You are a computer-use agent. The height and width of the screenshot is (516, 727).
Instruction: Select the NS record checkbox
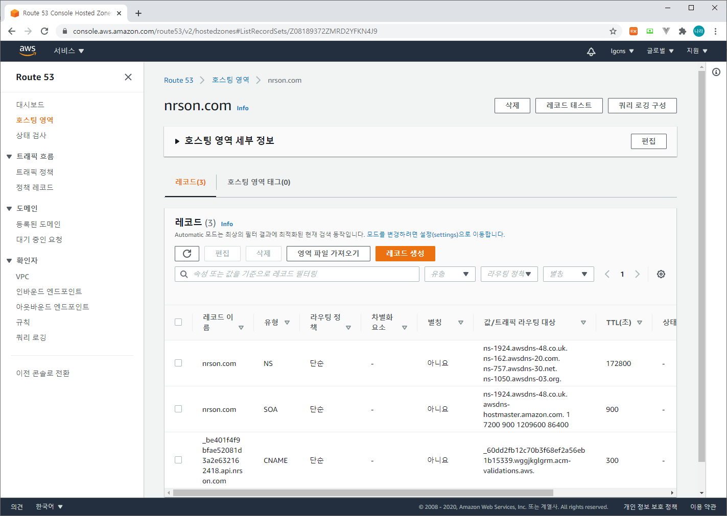click(178, 363)
